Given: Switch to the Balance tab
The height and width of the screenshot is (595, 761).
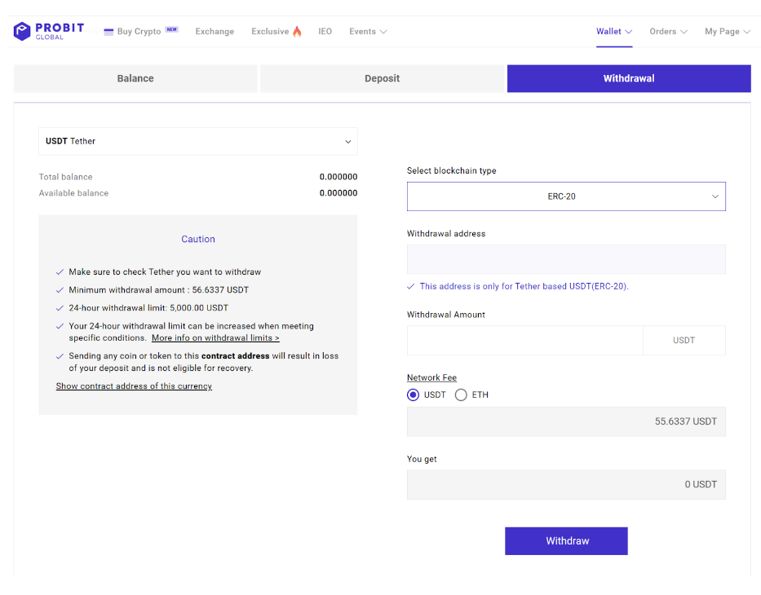Looking at the screenshot, I should [x=135, y=78].
